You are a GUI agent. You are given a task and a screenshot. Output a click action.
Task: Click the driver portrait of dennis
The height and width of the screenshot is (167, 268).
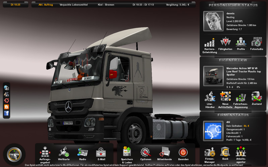[x=213, y=21]
